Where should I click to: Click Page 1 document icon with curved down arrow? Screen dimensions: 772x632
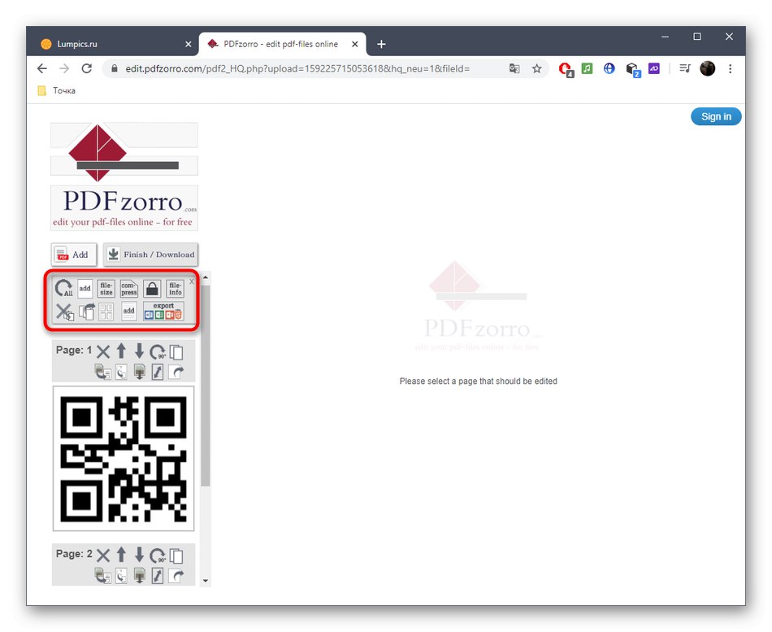point(121,372)
